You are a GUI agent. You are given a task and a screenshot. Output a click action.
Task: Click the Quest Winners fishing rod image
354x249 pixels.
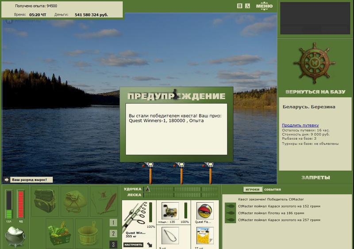[x=135, y=216]
